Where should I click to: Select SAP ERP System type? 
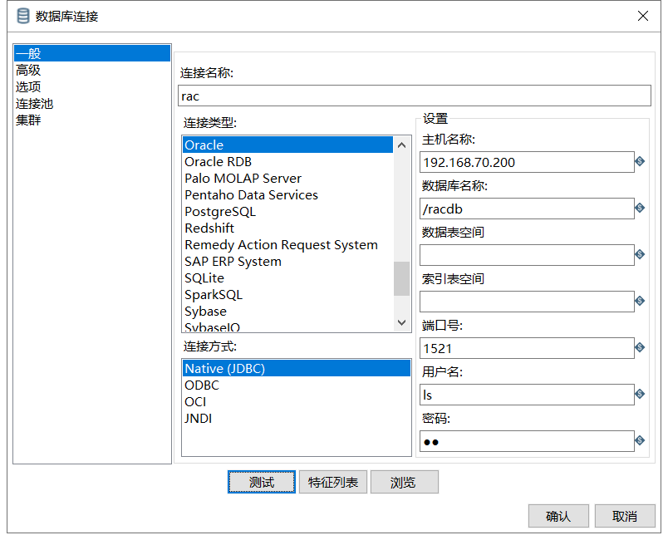(288, 262)
